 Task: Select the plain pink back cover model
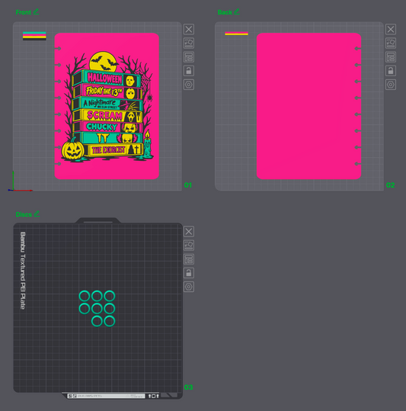[309, 106]
